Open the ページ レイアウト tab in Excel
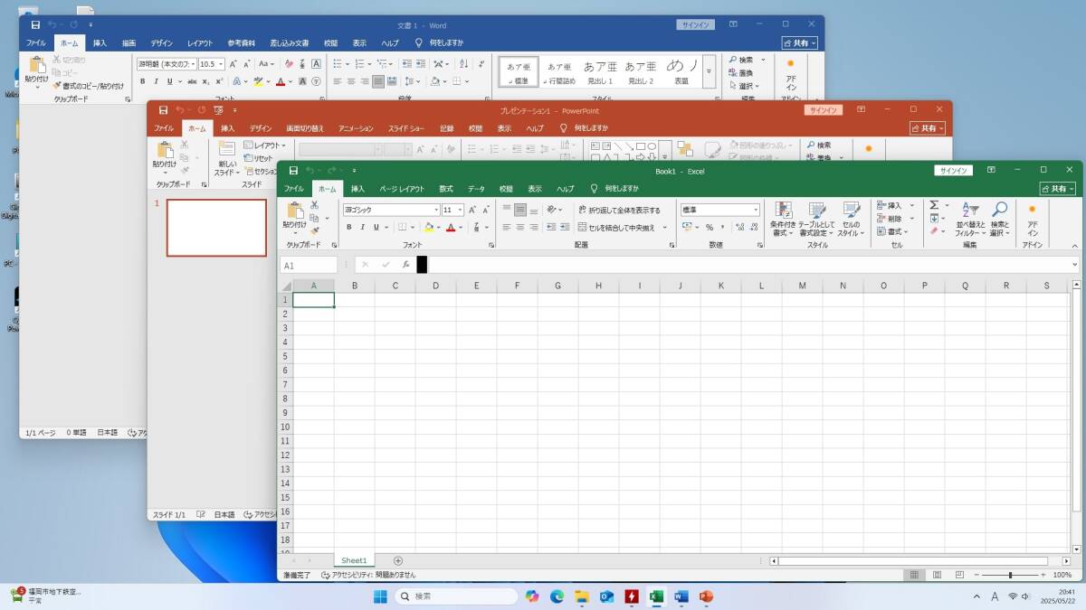The image size is (1086, 610). [401, 189]
